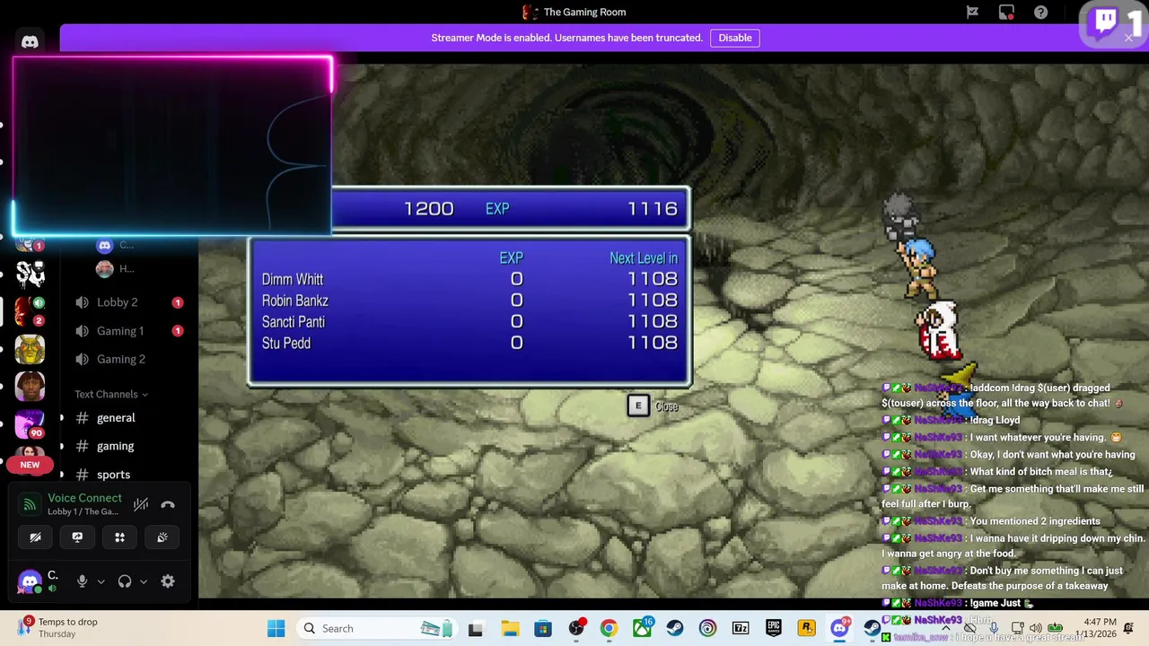Start an activity from voice panel
Screen dimensions: 1149x646
pyautogui.click(x=119, y=537)
